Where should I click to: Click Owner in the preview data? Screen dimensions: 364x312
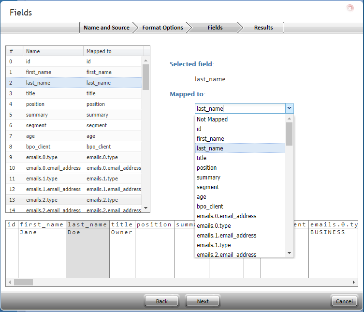[x=122, y=232]
